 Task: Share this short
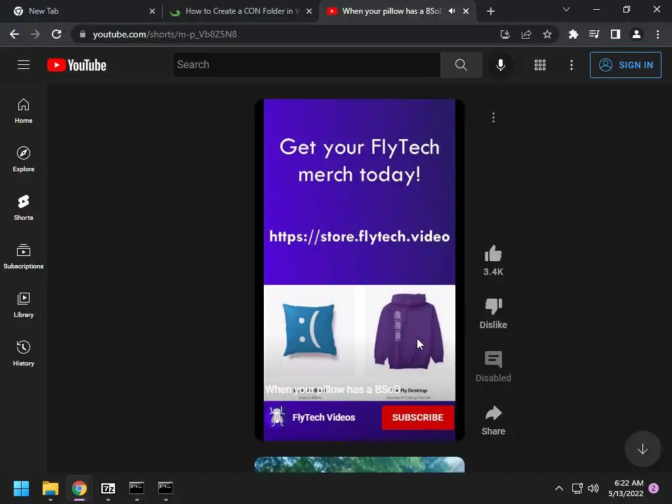click(x=493, y=413)
